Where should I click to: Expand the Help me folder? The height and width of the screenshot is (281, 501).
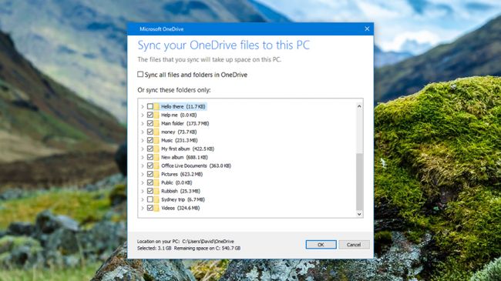pos(143,115)
